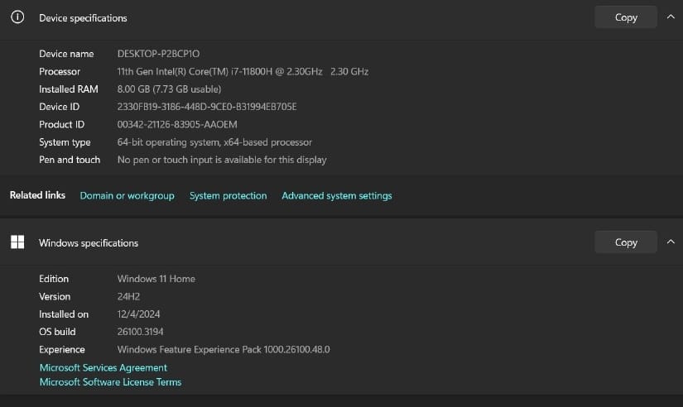683x407 pixels.
Task: Click the OS build number 26100.3194
Action: [x=140, y=332]
